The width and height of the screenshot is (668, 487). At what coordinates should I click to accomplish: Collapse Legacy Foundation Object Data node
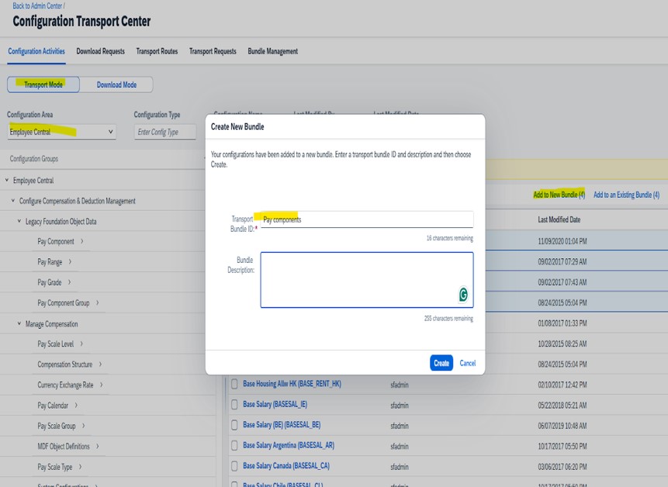pyautogui.click(x=19, y=221)
